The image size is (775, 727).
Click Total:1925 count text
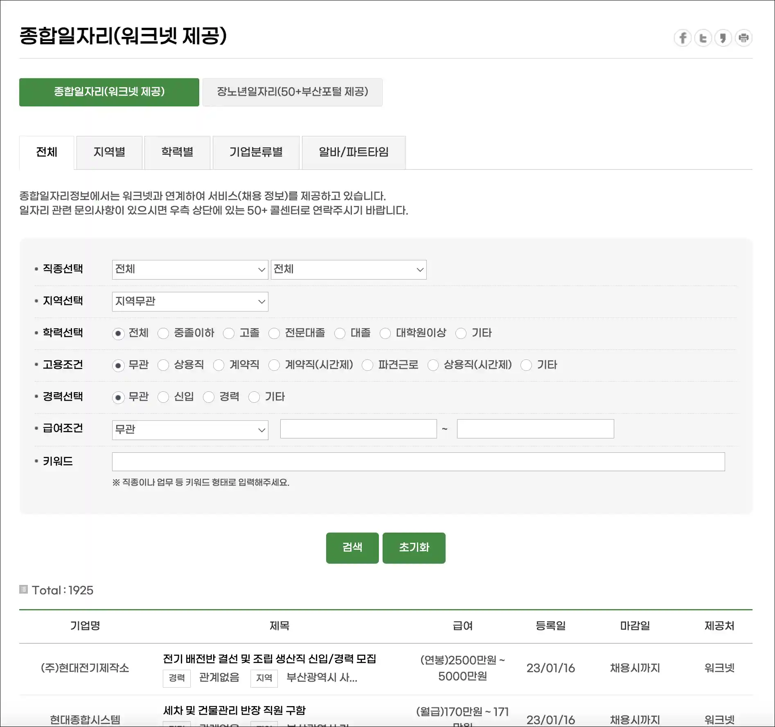coord(63,590)
